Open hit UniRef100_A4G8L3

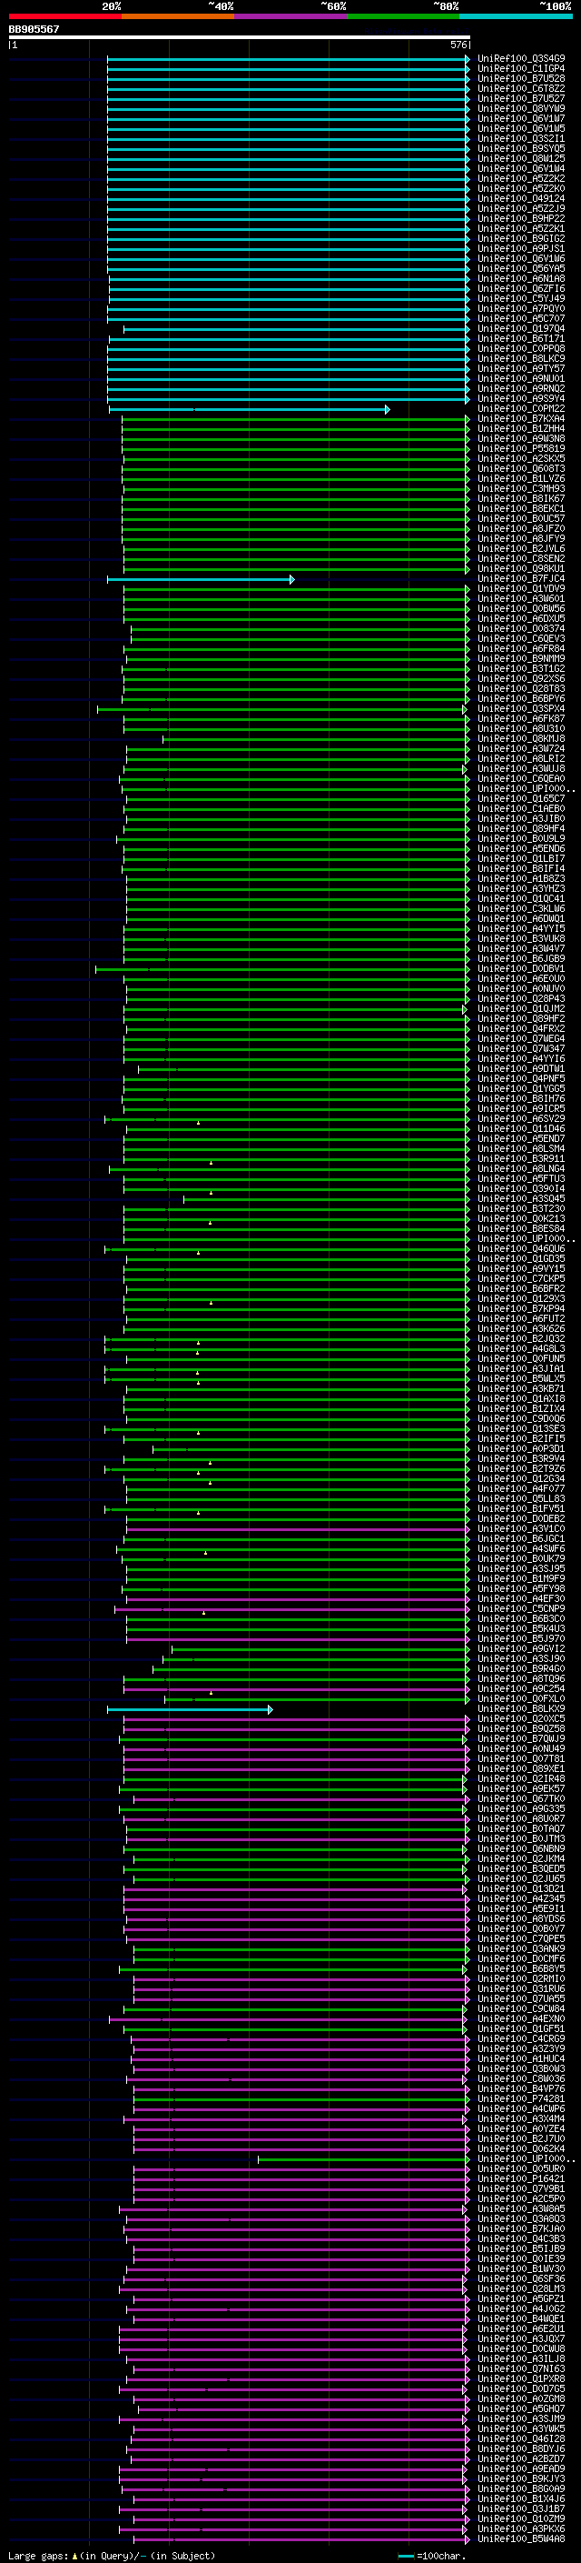click(521, 1349)
